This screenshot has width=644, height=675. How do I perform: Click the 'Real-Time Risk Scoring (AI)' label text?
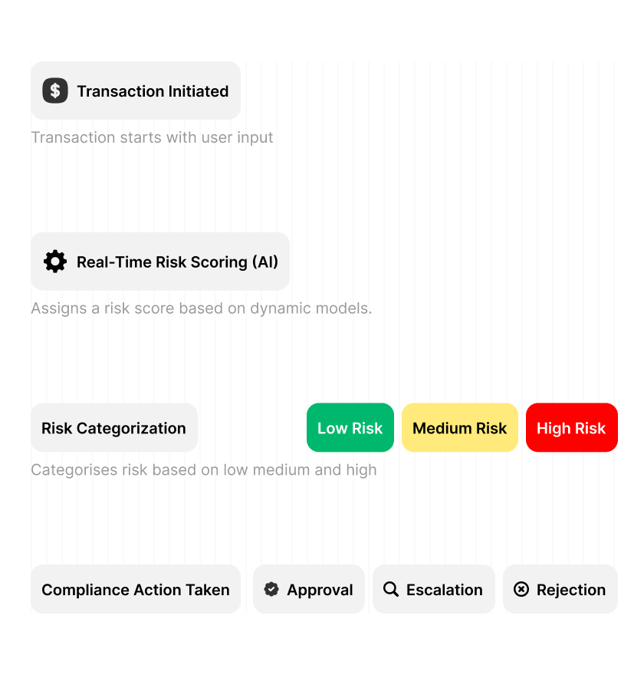coord(177,262)
